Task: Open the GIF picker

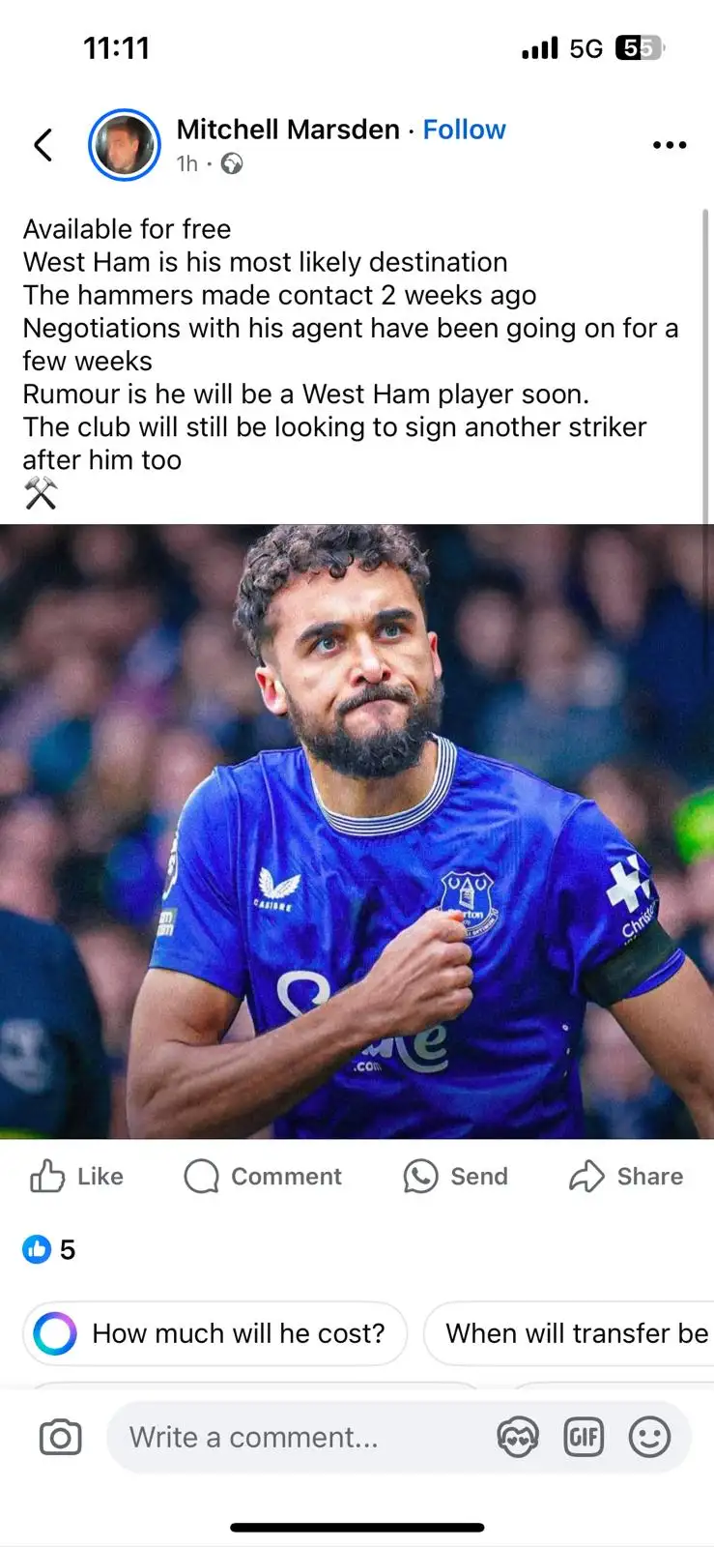Action: (584, 1438)
